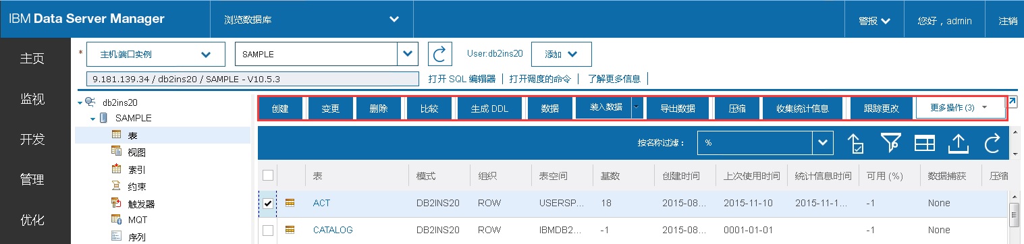Image resolution: width=1024 pixels, height=244 pixels.
Task: Open the SAMPLE database combo arrow
Action: 407,54
